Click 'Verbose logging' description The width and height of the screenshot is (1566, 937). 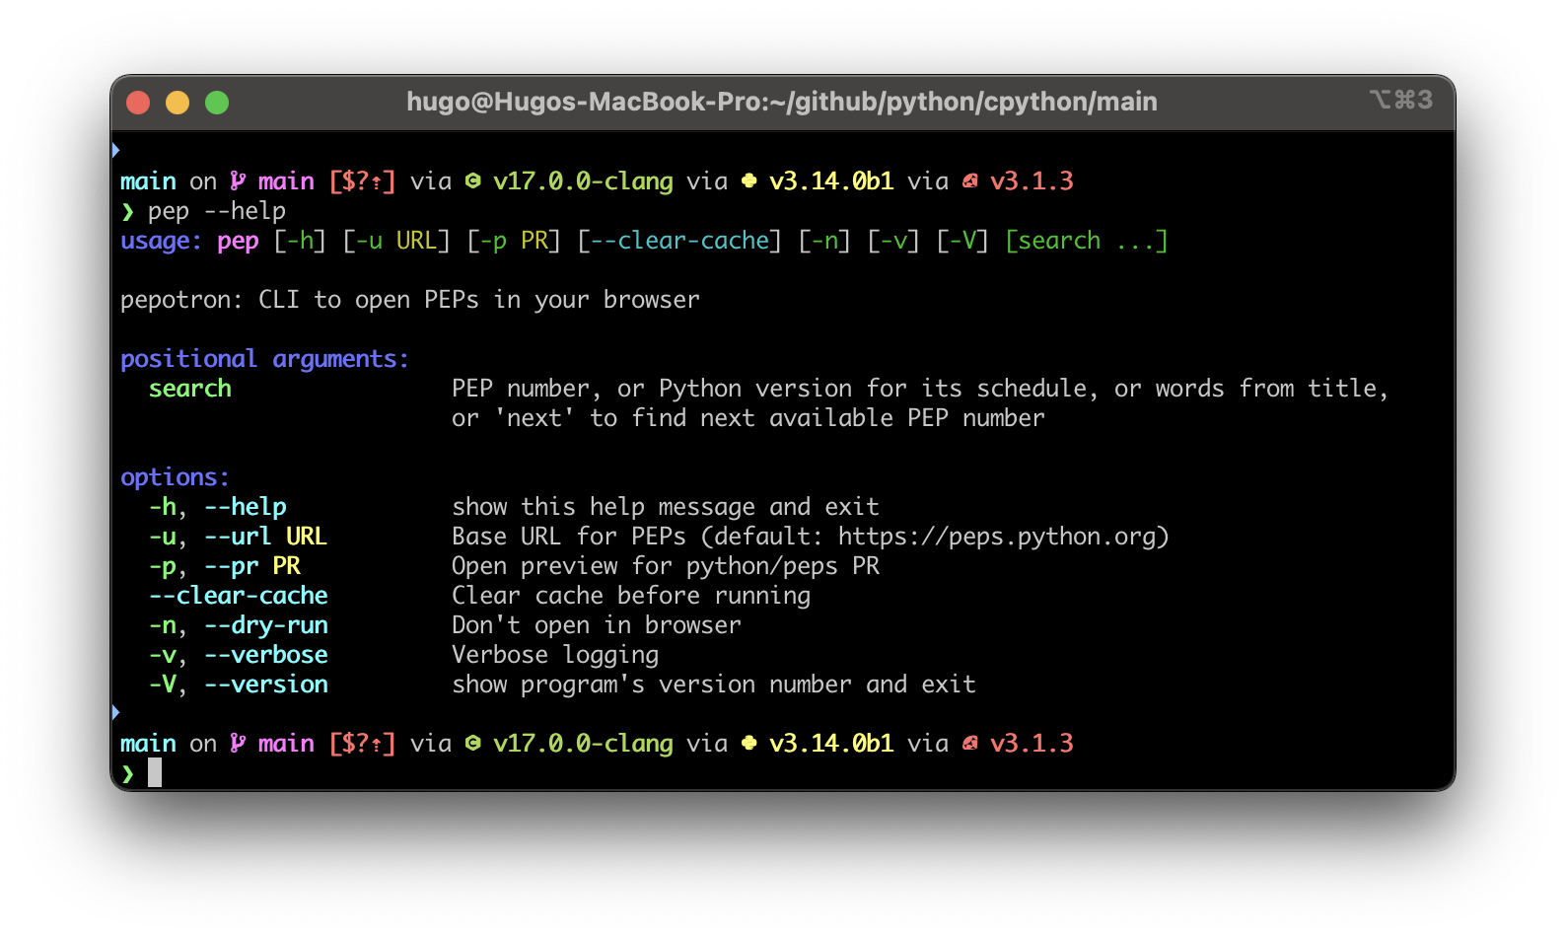click(x=555, y=655)
